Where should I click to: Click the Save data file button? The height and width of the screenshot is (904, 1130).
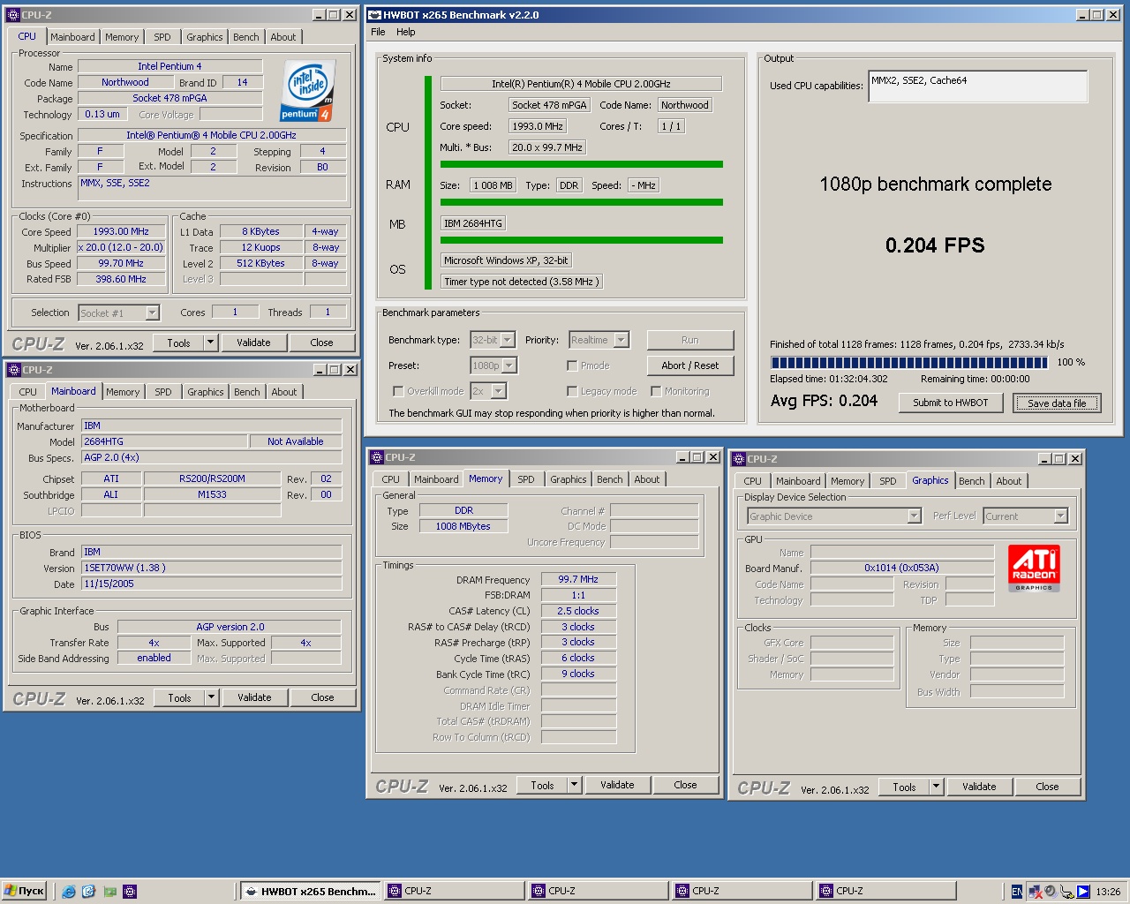pos(1057,403)
